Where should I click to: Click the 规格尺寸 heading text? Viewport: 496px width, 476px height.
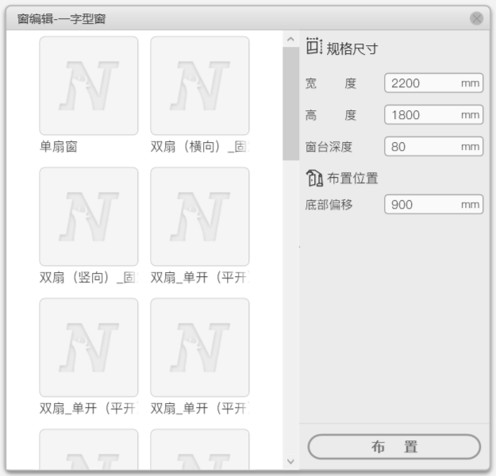[352, 49]
